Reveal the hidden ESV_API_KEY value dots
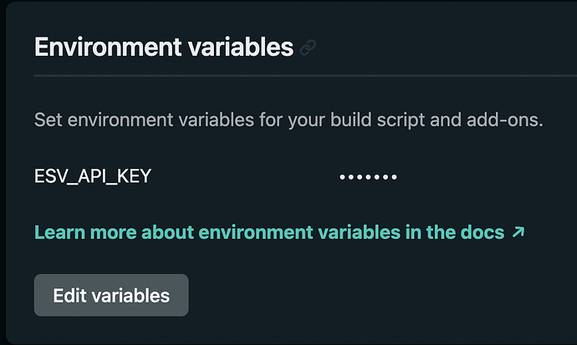The height and width of the screenshot is (345, 577). 368,177
